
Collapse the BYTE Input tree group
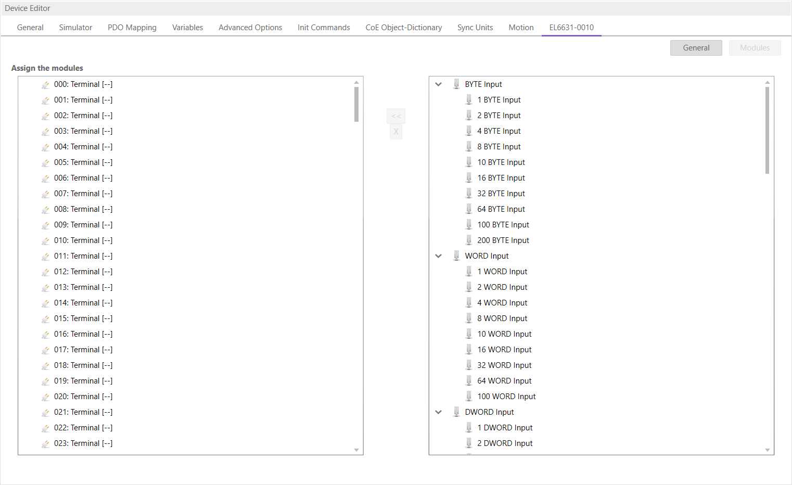(x=439, y=84)
